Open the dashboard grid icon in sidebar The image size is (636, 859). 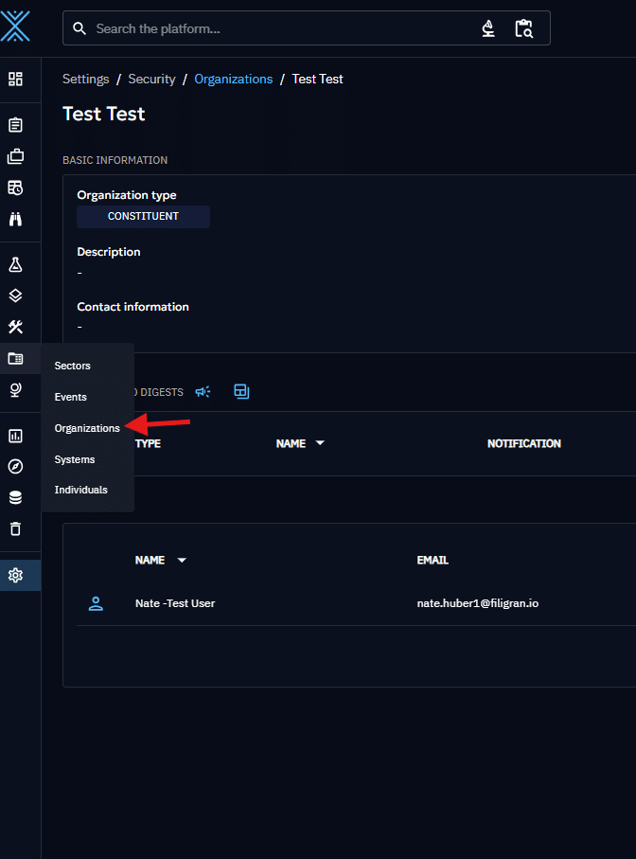[x=15, y=80]
